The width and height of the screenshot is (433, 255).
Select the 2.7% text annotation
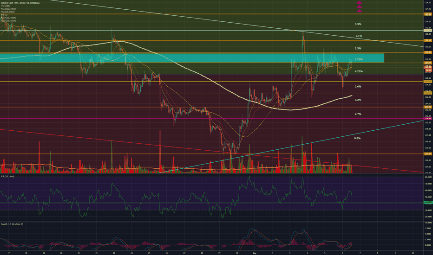358,114
